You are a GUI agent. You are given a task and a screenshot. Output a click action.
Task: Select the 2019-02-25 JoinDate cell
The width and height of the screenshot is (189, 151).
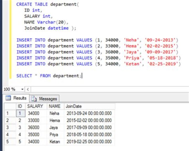[x=89, y=142]
